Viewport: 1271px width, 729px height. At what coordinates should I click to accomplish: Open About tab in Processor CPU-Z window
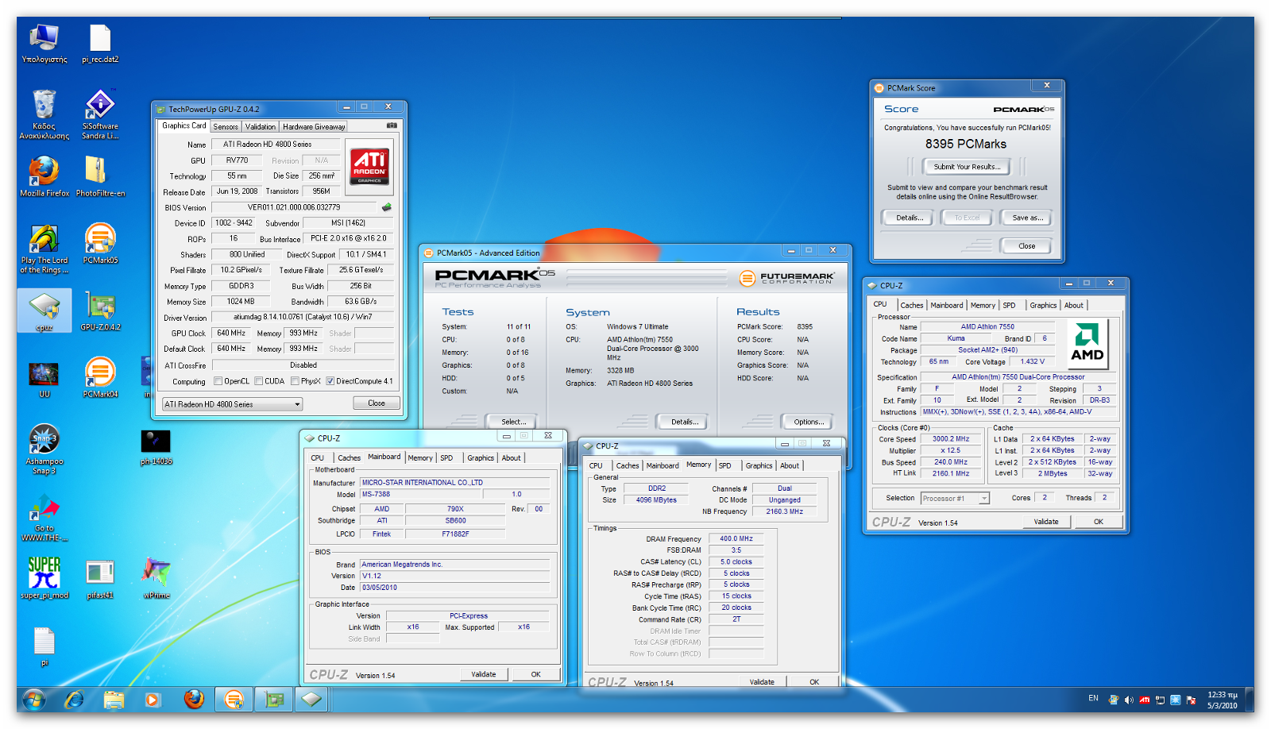point(1074,306)
